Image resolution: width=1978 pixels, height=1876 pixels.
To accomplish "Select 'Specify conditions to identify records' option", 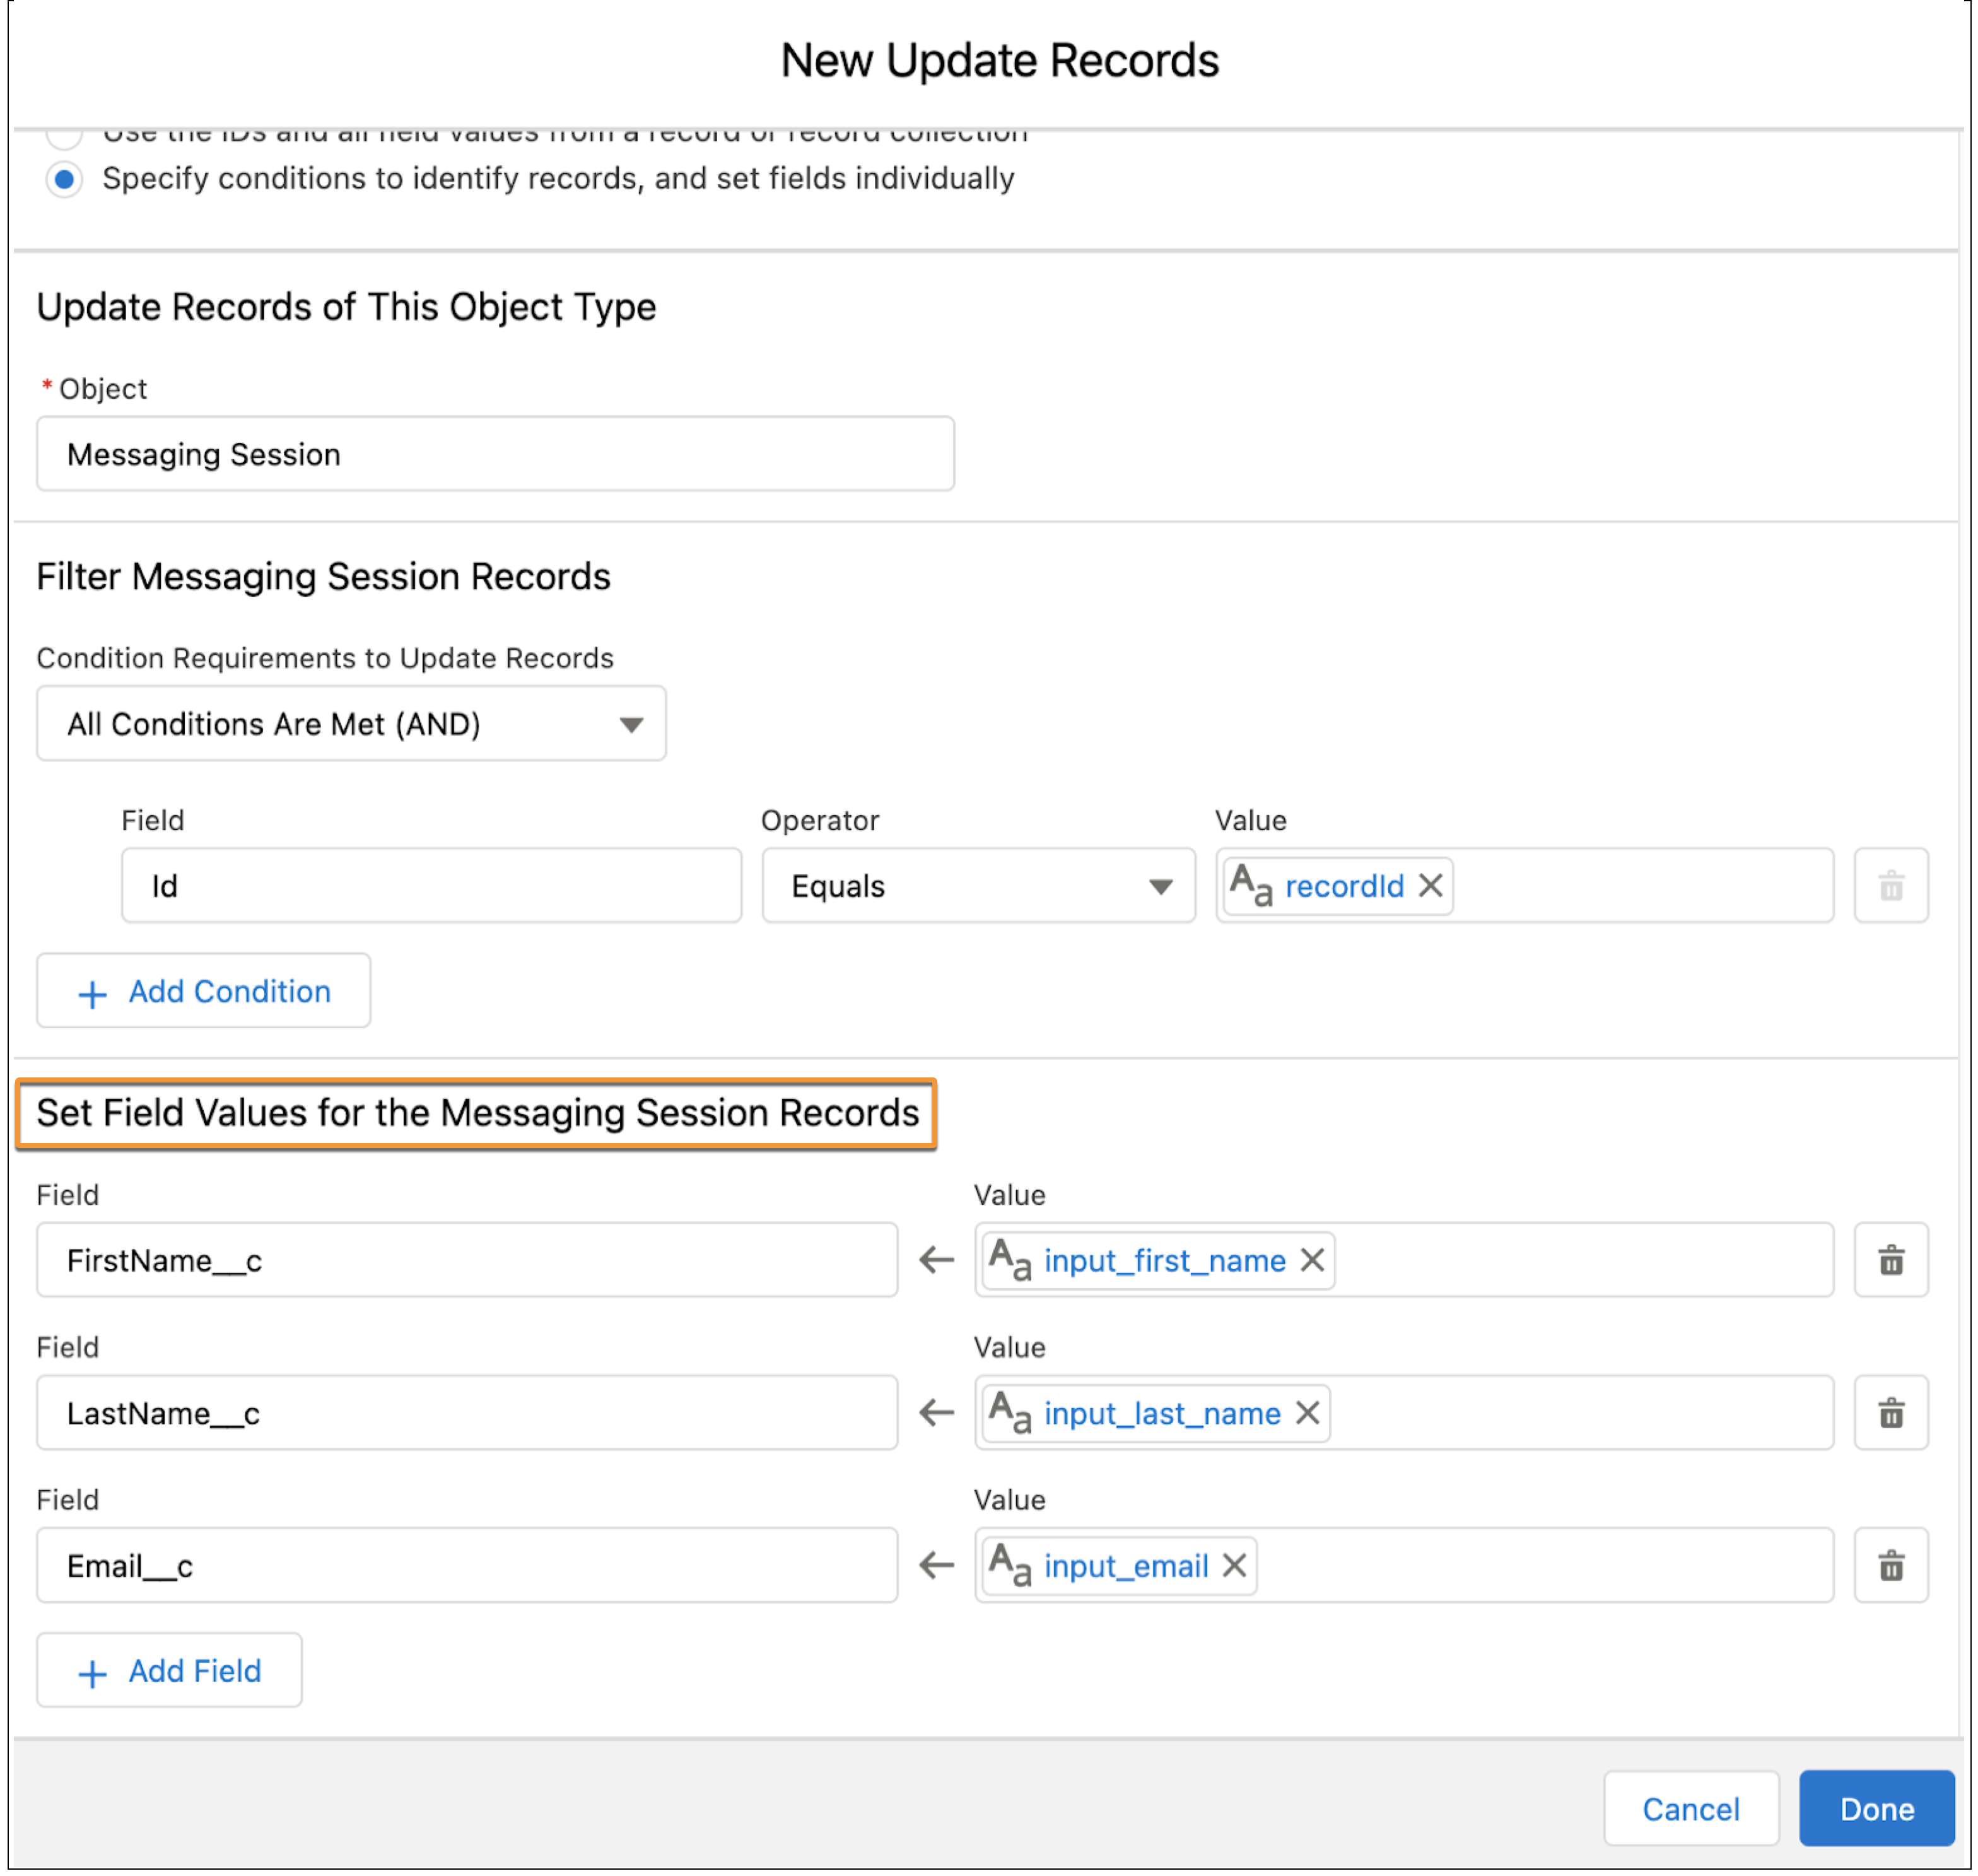I will click(x=64, y=180).
